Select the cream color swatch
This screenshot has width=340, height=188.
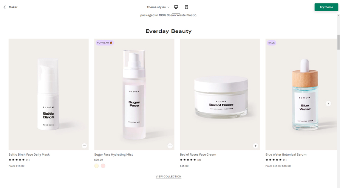(96, 166)
